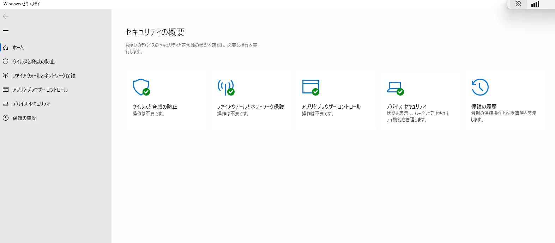Image resolution: width=555 pixels, height=243 pixels.
Task: Click the お使いのデバイスのセキュリティ description text
Action: point(191,48)
